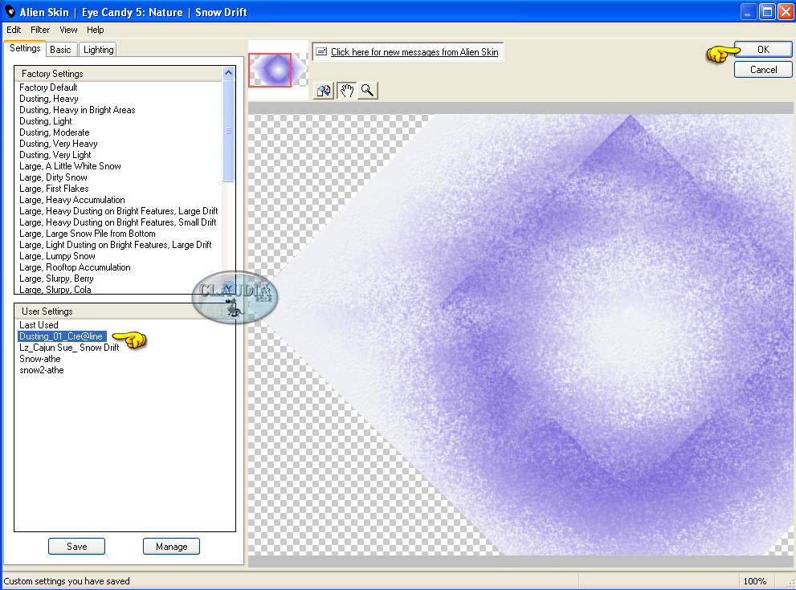Open the Filter menu
This screenshot has width=796, height=590.
40,30
